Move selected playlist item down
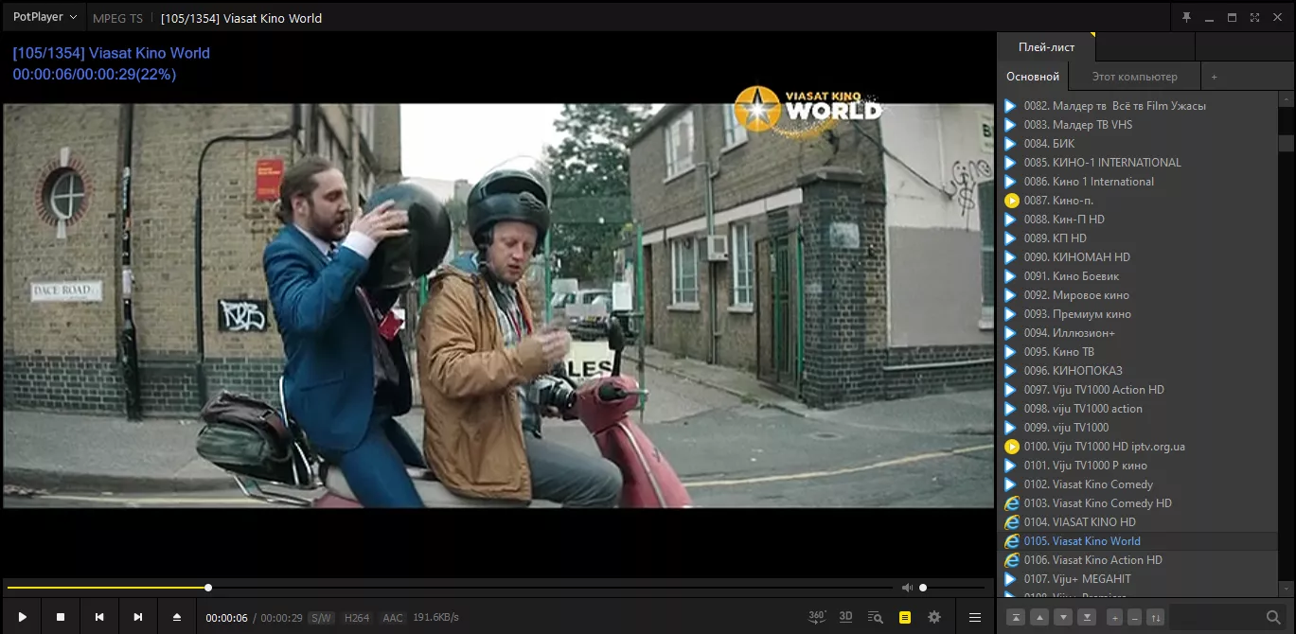The width and height of the screenshot is (1296, 634). 1063,617
